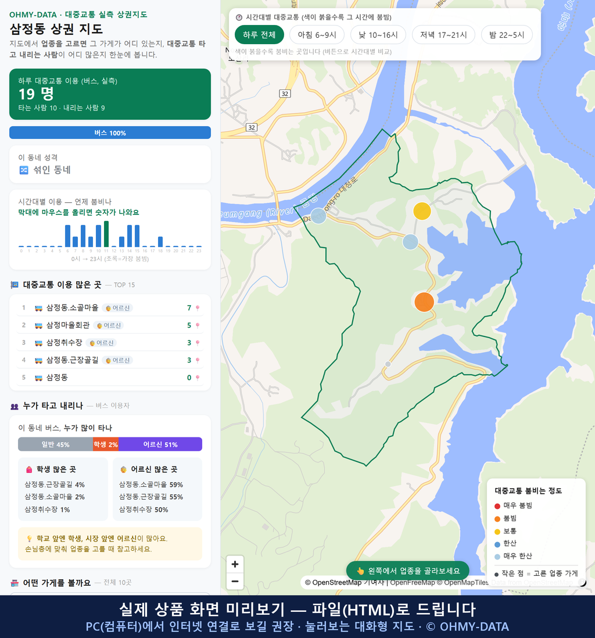The width and height of the screenshot is (595, 638).
Task: Click the 18시 bar in hourly chart
Action: (x=160, y=242)
